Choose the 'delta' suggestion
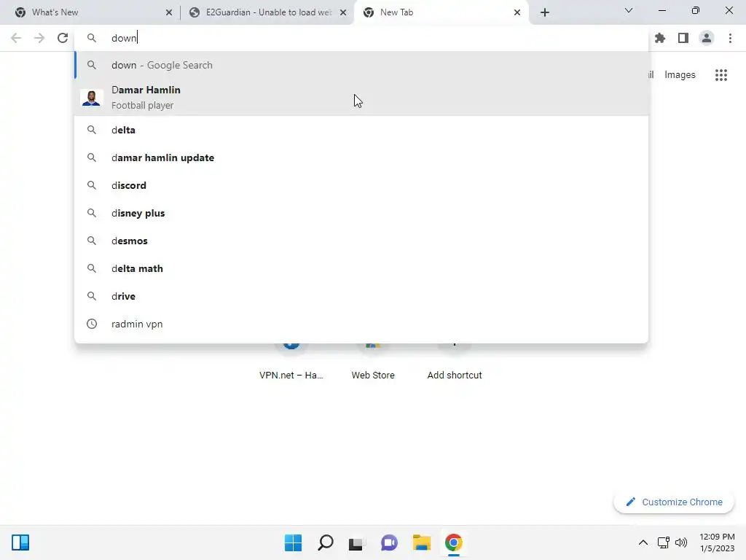Image resolution: width=746 pixels, height=560 pixels. (361, 130)
